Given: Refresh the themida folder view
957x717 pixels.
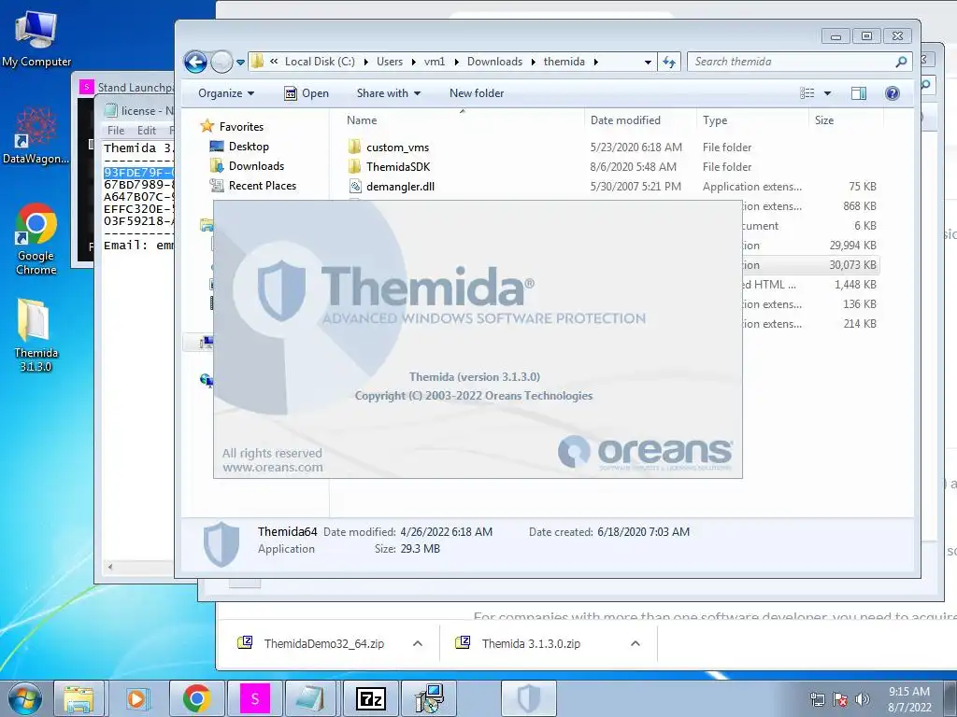Looking at the screenshot, I should 669,63.
